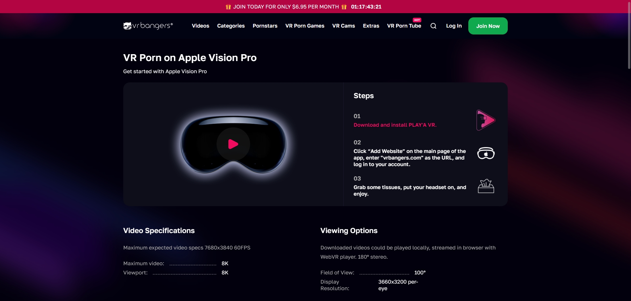
Task: Select the PLAY'A VR app icon
Action: coord(486,120)
